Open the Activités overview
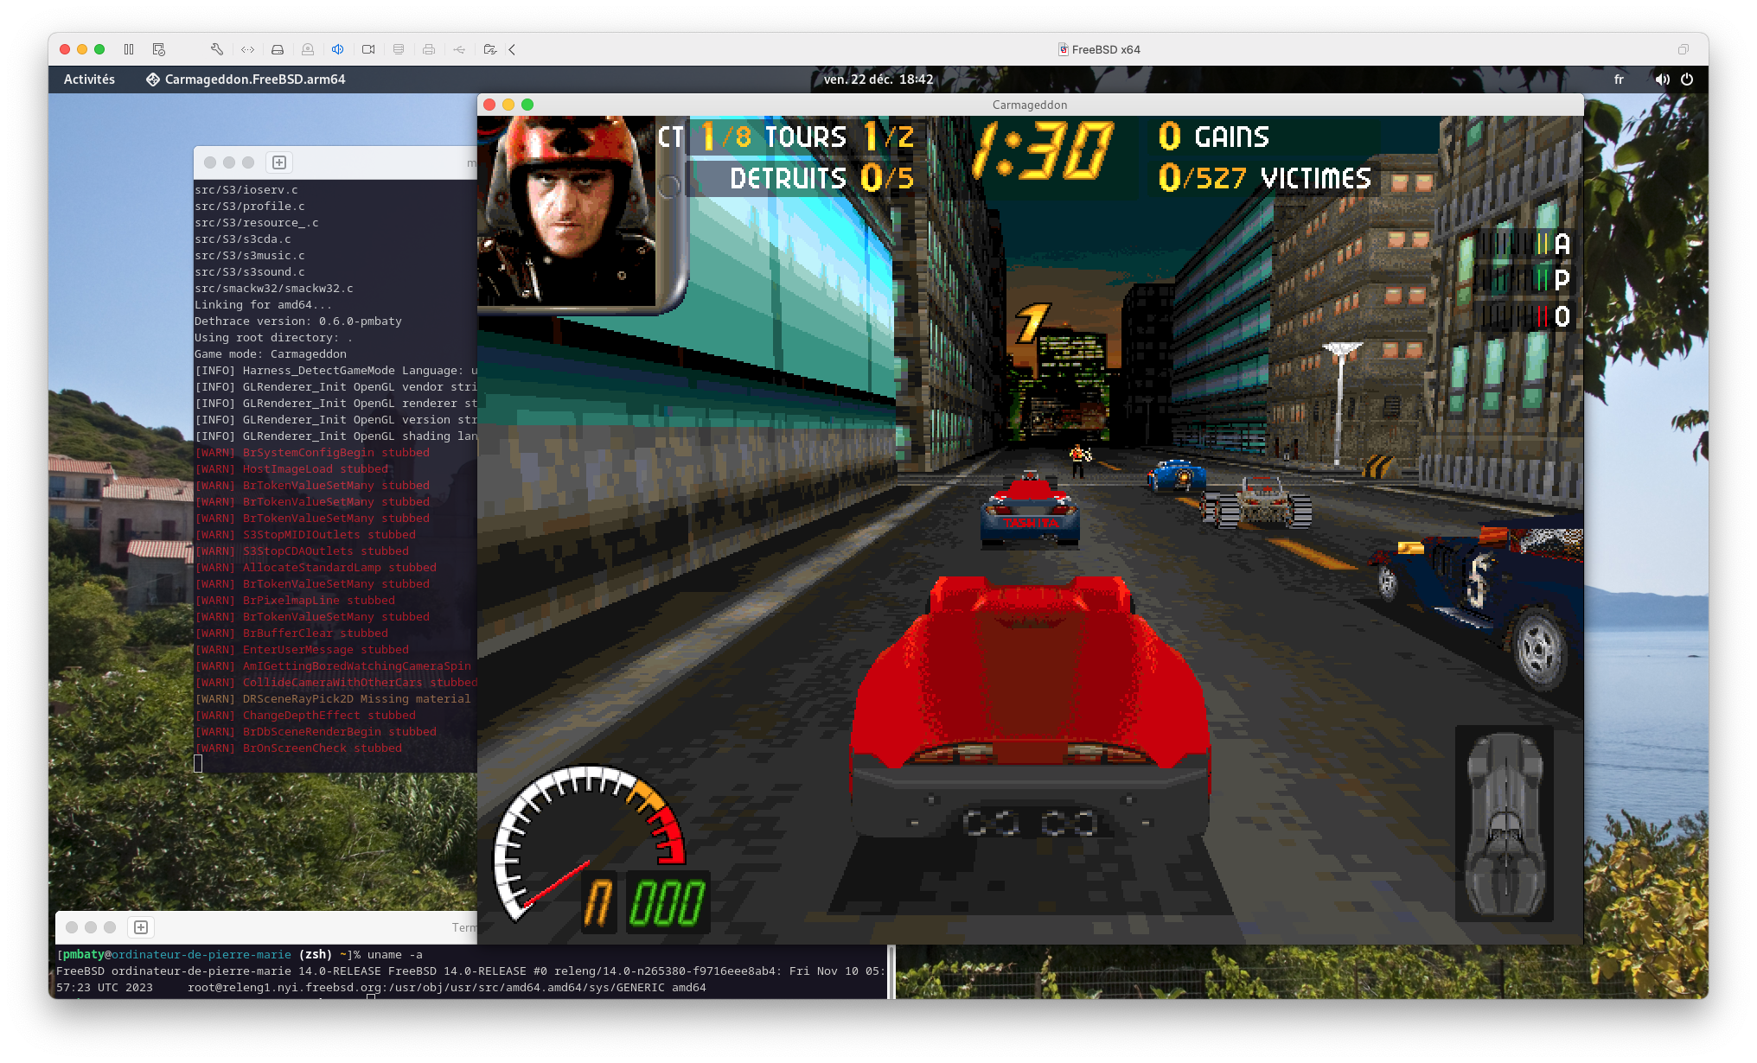 [89, 79]
